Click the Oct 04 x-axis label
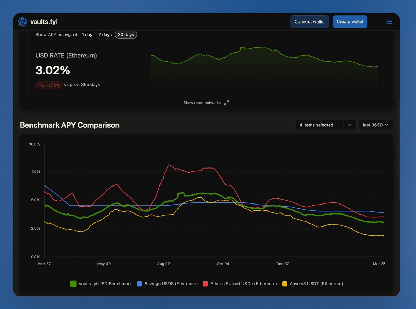Image resolution: width=416 pixels, height=309 pixels. [223, 264]
